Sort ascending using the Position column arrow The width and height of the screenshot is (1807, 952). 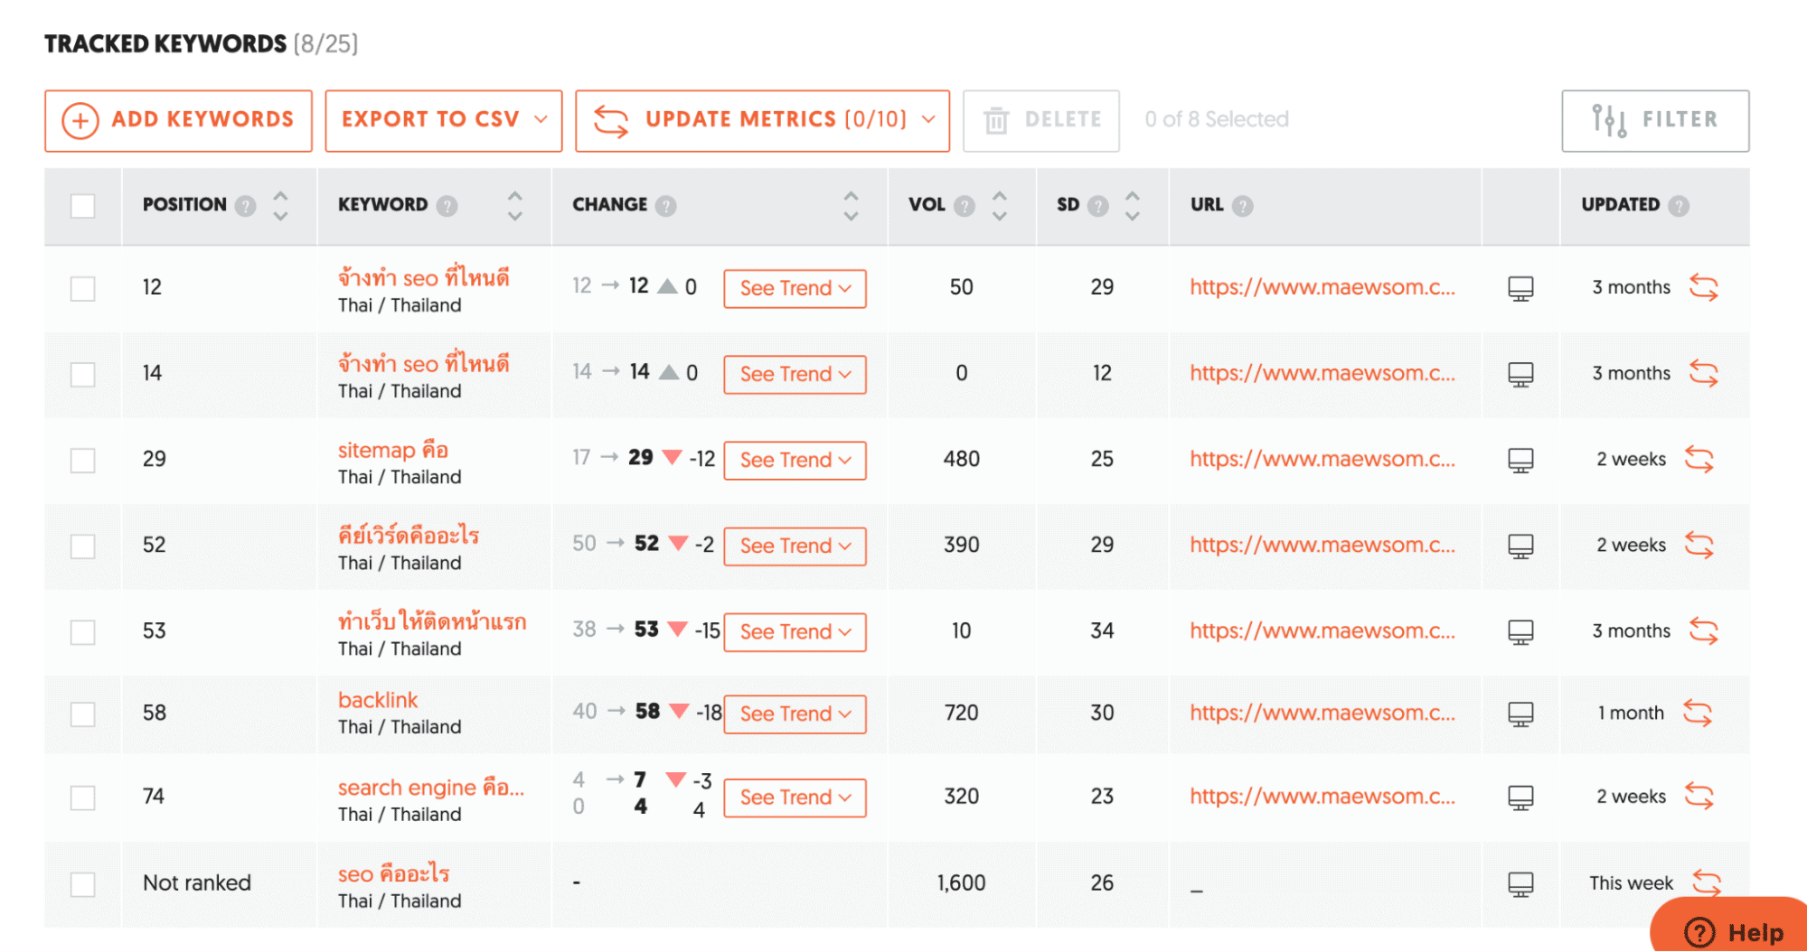(x=280, y=196)
